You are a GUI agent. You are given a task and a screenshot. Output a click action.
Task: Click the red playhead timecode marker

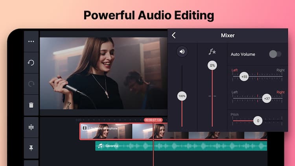tap(153, 120)
